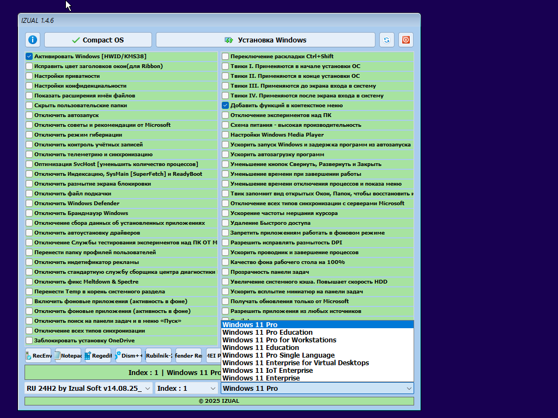This screenshot has height=418, width=558.
Task: Check Отключить режим гибернации
Action: click(x=29, y=135)
